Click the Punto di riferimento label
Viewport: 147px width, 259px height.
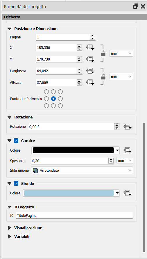click(x=26, y=99)
